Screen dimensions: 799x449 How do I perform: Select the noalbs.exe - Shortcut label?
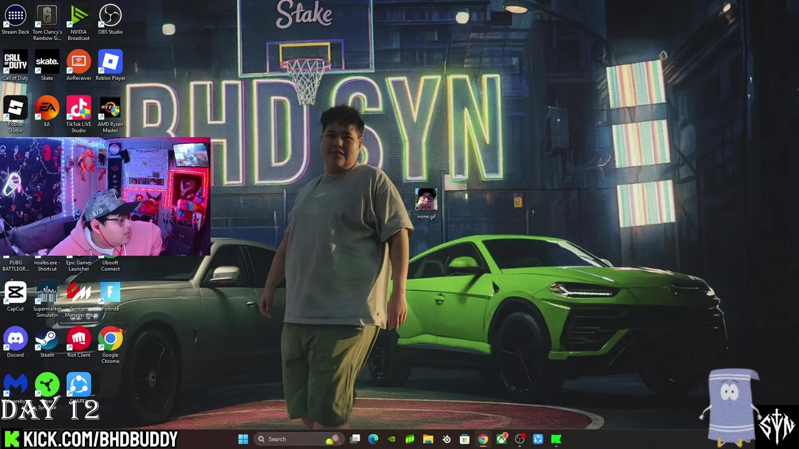coord(47,266)
